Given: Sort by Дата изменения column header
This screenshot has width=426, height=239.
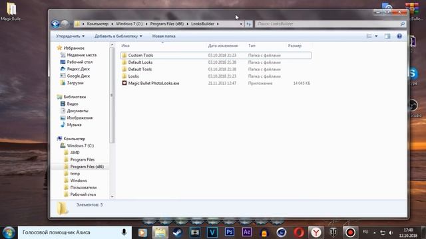Looking at the screenshot, I should tap(223, 46).
